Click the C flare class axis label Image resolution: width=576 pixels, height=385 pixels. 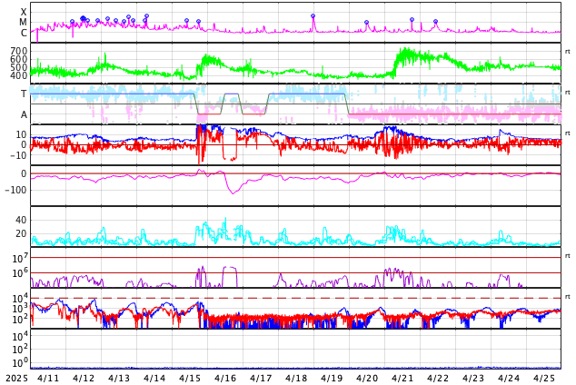click(x=24, y=33)
